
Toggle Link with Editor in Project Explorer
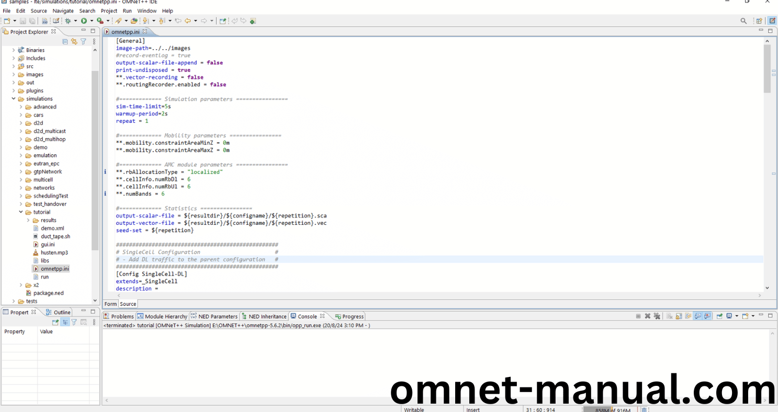(74, 41)
